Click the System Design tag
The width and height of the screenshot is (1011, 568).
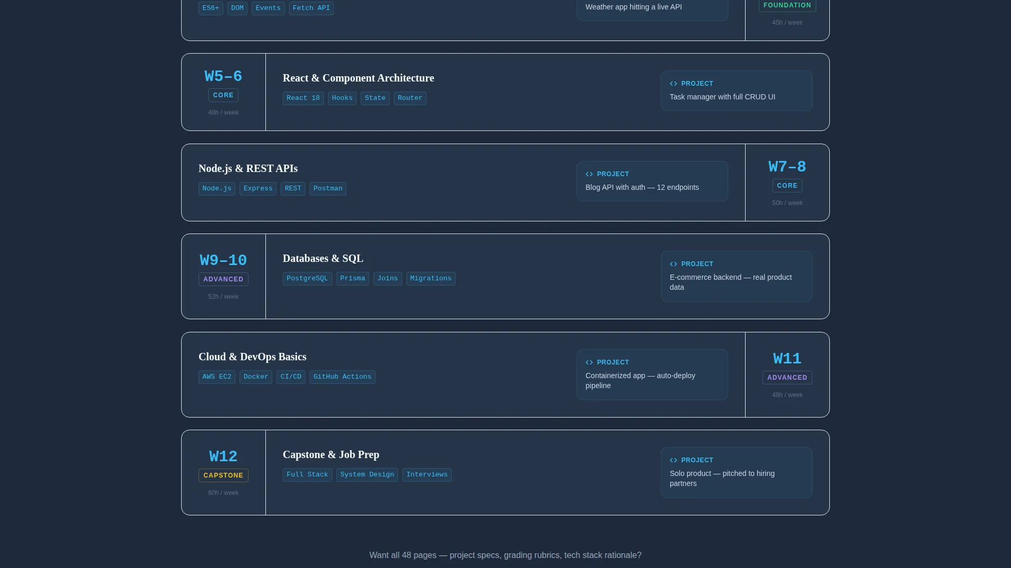(x=367, y=475)
